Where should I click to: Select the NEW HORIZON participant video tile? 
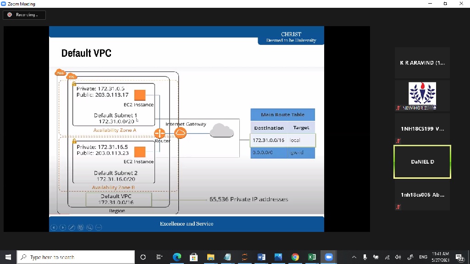pyautogui.click(x=422, y=95)
